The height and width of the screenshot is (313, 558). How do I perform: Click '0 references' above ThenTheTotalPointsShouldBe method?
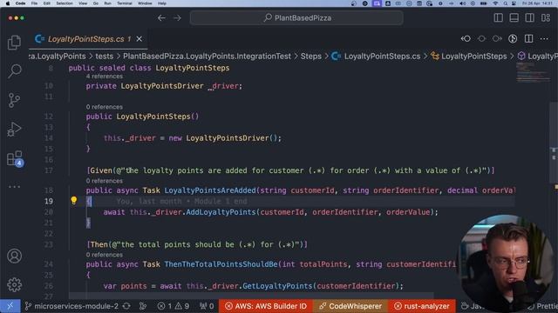[105, 255]
